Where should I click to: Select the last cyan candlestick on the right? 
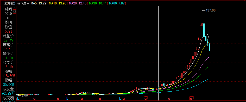pos(210,48)
